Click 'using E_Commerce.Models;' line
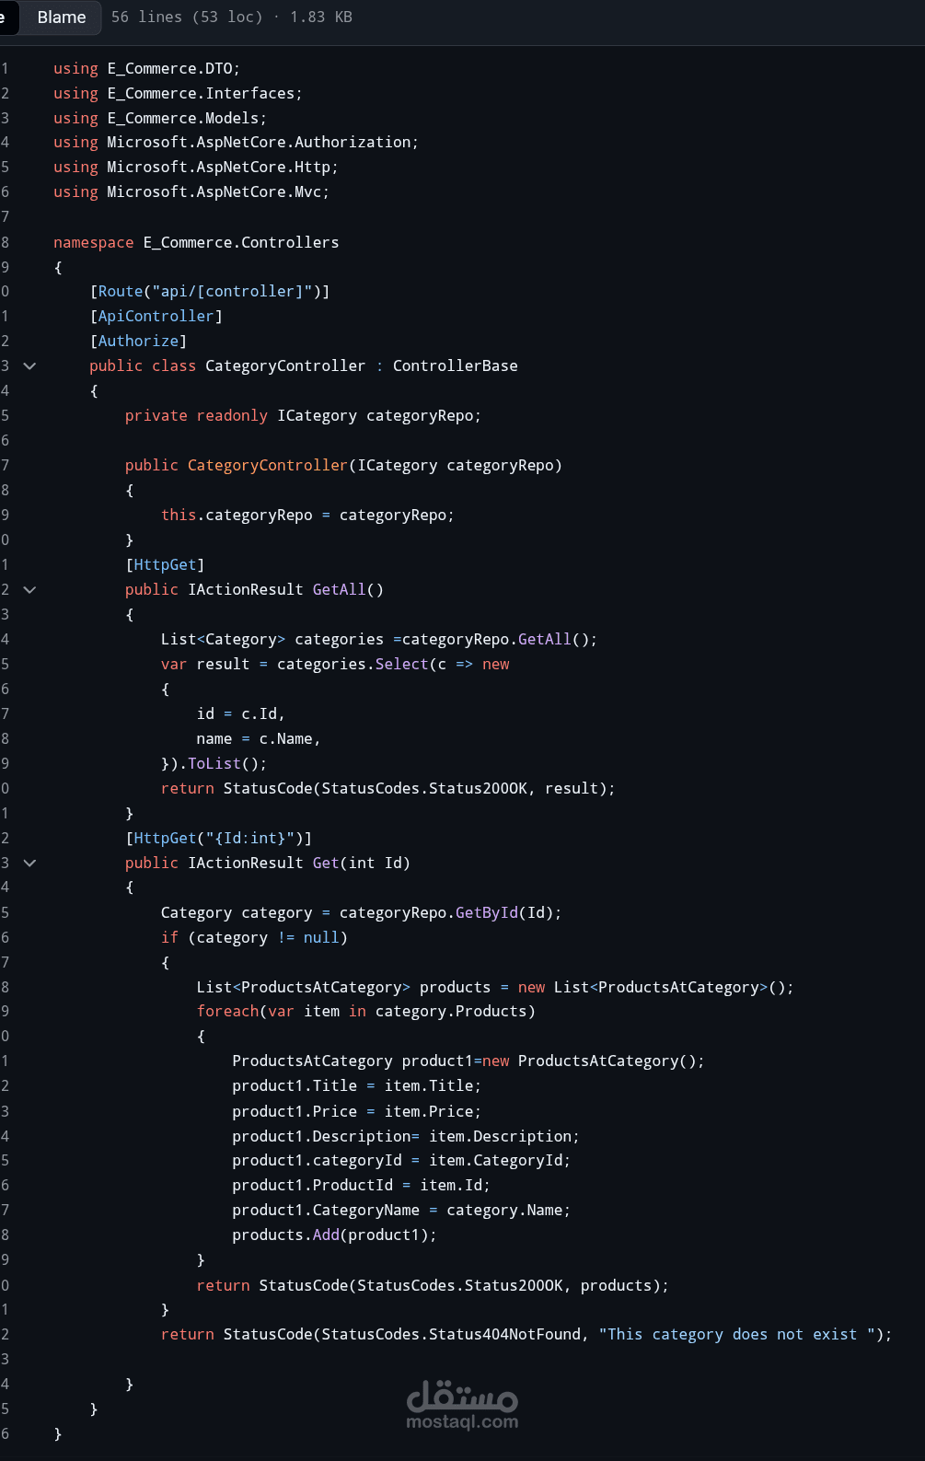The image size is (925, 1461). click(160, 119)
